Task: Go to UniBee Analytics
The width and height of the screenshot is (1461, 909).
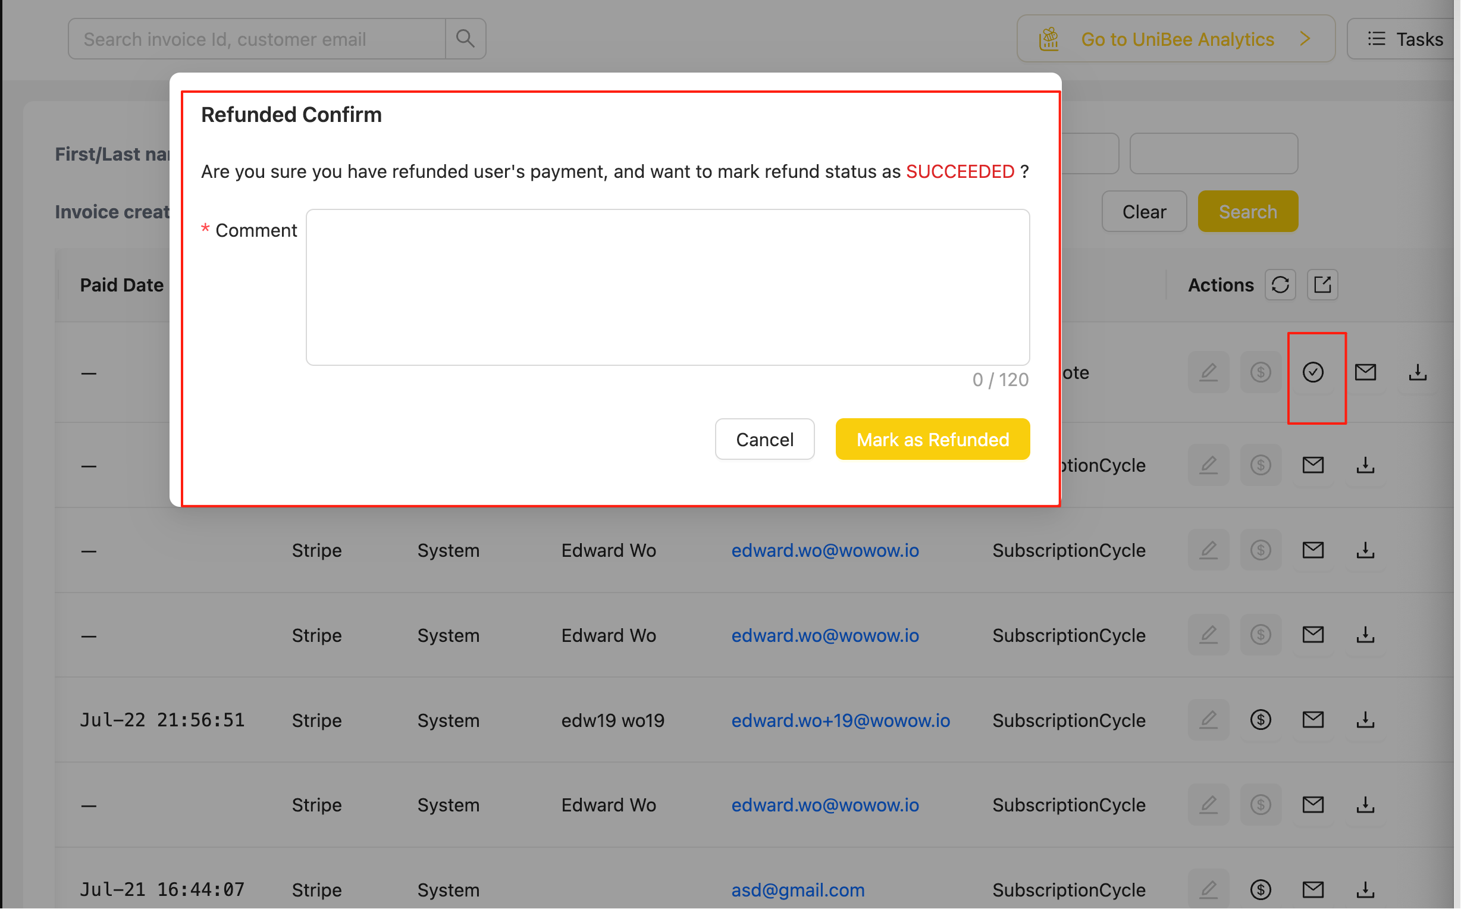Action: [x=1177, y=39]
